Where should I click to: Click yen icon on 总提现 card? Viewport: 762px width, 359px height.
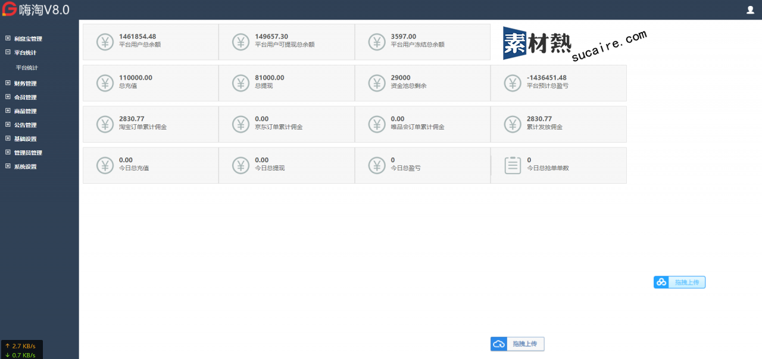(241, 83)
